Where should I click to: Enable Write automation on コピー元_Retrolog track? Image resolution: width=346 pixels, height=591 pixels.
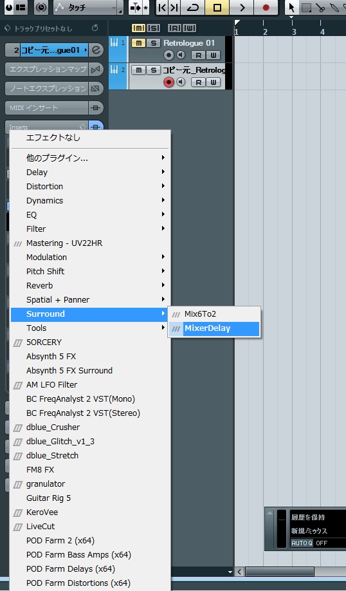click(x=213, y=82)
